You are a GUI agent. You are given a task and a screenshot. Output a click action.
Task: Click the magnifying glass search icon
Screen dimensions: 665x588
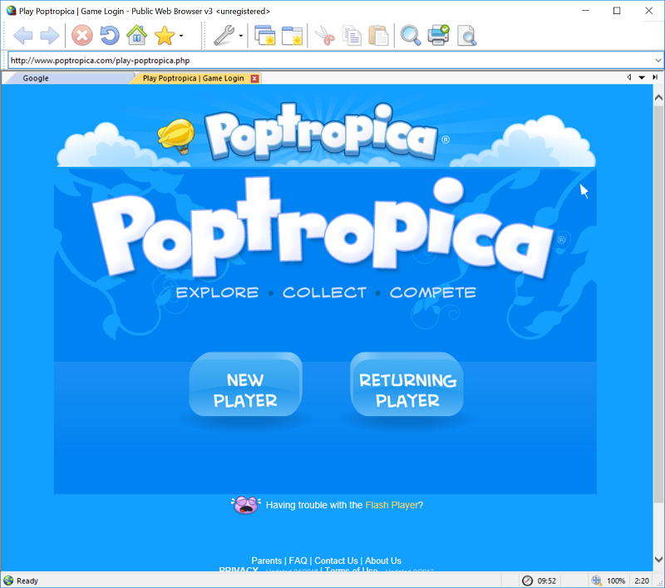point(411,35)
